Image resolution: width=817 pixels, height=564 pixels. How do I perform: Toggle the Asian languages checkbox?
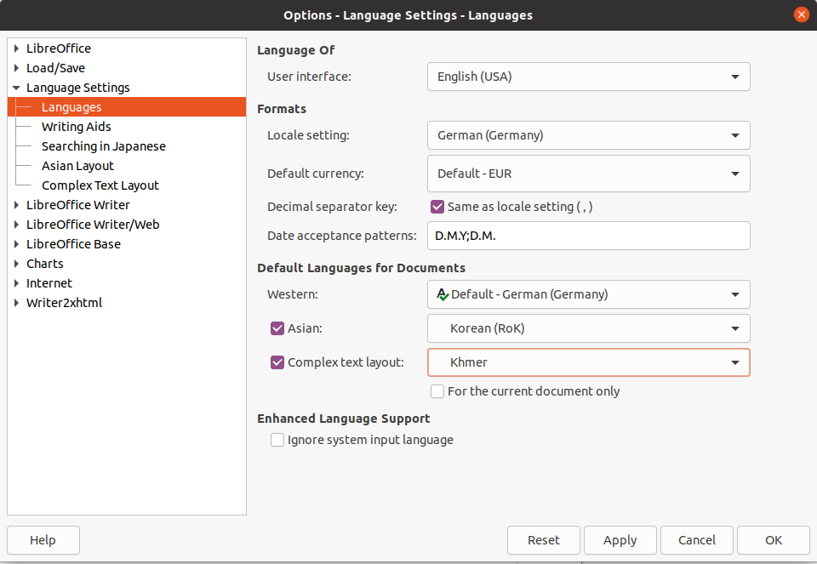pyautogui.click(x=277, y=328)
